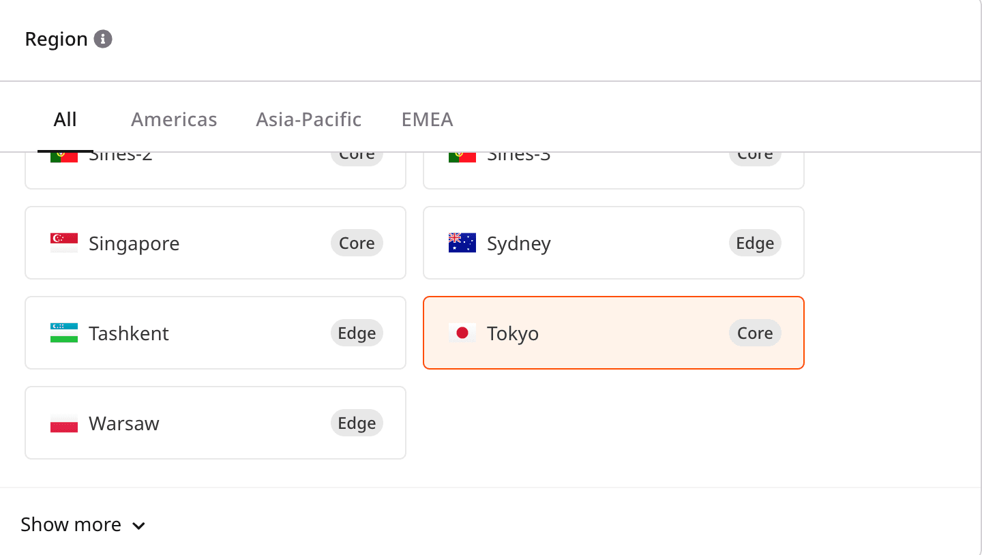Filter regions by EMEA tab
Viewport: 982px width, 555px height.
click(x=427, y=120)
